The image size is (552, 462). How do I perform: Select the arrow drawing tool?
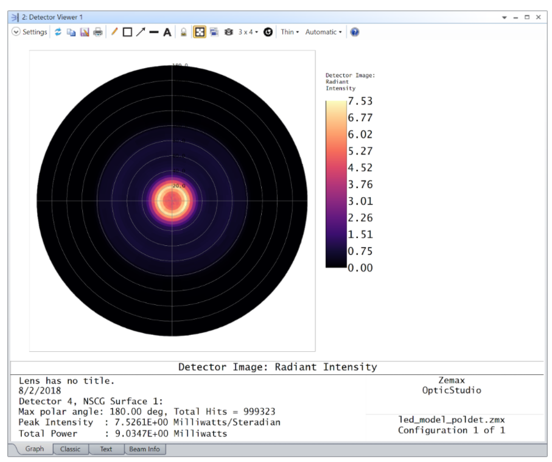click(140, 32)
